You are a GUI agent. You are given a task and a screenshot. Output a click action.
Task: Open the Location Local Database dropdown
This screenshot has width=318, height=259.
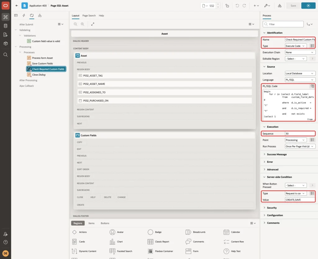300,73
